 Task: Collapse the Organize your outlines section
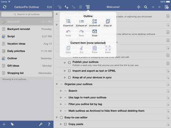(57, 84)
